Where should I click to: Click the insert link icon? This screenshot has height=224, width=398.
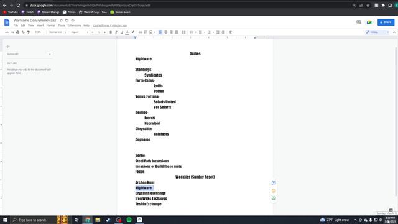point(140,32)
